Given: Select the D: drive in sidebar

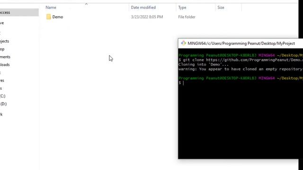Looking at the screenshot, I should pos(3,104).
